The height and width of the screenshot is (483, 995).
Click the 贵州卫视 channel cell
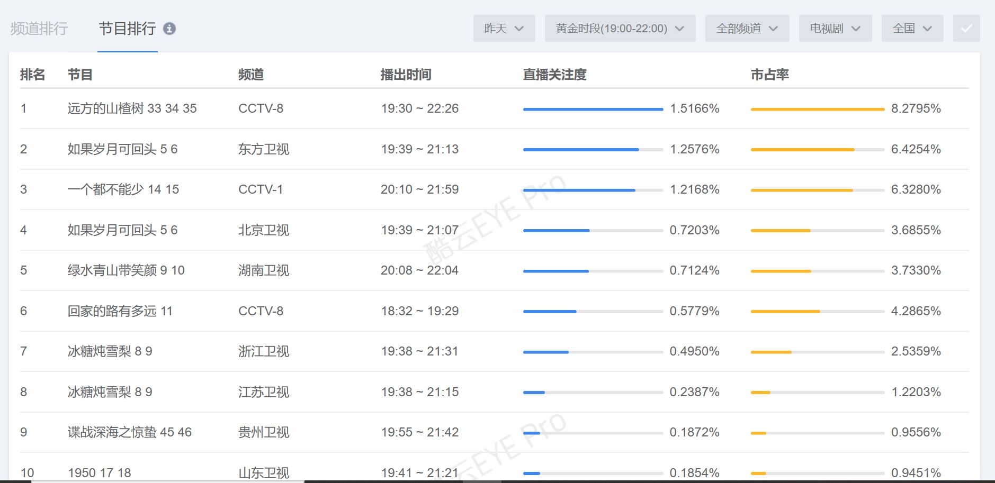264,432
